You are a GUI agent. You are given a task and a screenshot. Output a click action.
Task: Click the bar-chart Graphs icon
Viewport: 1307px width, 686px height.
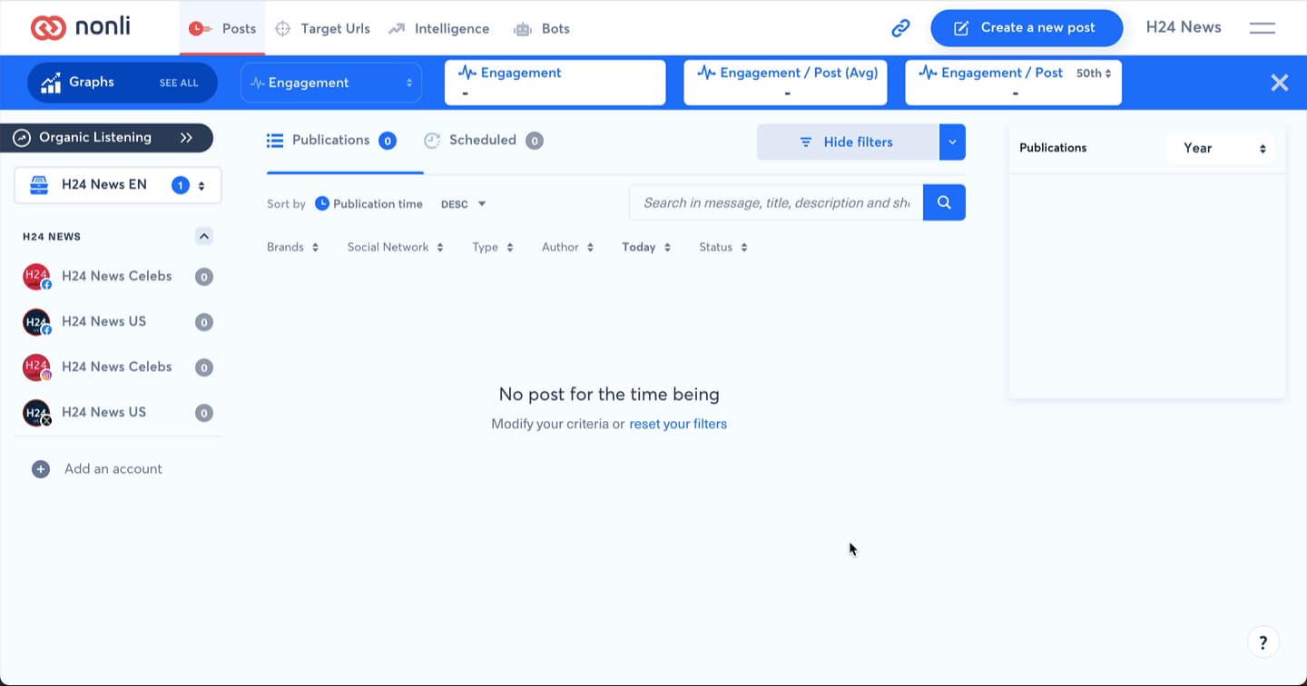tap(51, 83)
